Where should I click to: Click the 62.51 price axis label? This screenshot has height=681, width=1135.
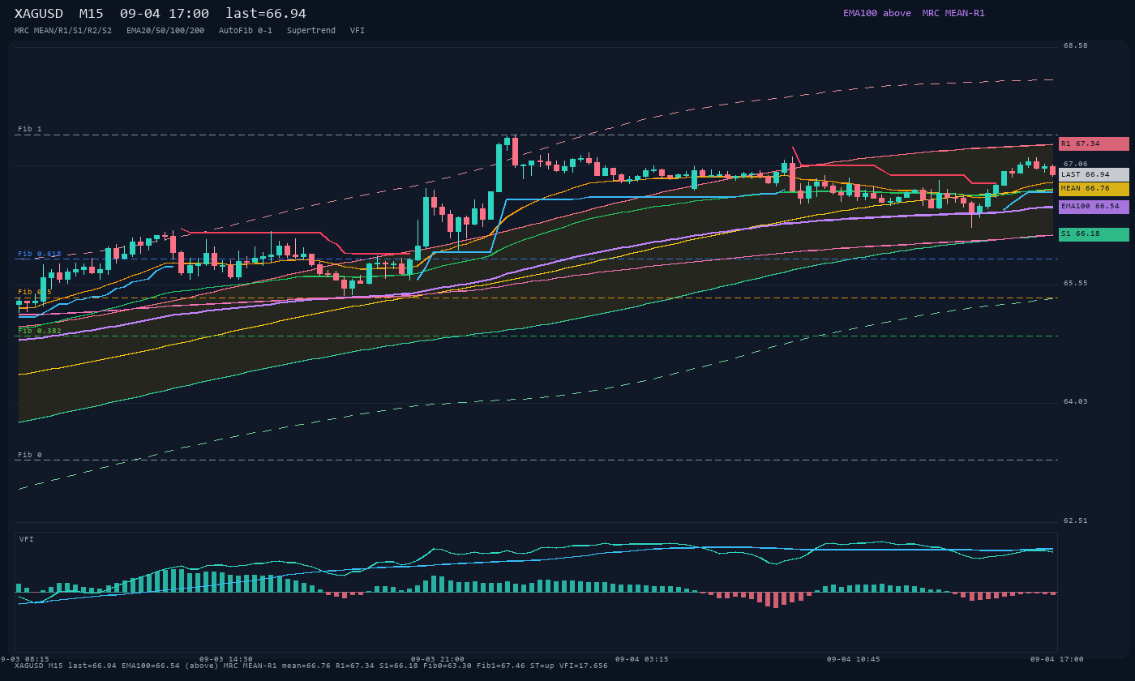coord(1076,520)
